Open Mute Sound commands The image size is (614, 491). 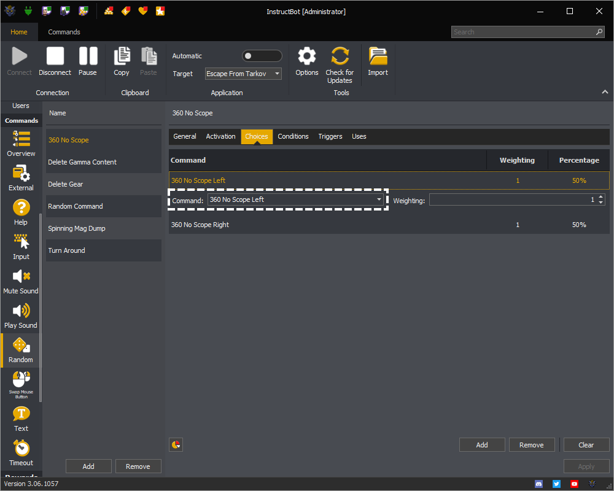tap(21, 281)
